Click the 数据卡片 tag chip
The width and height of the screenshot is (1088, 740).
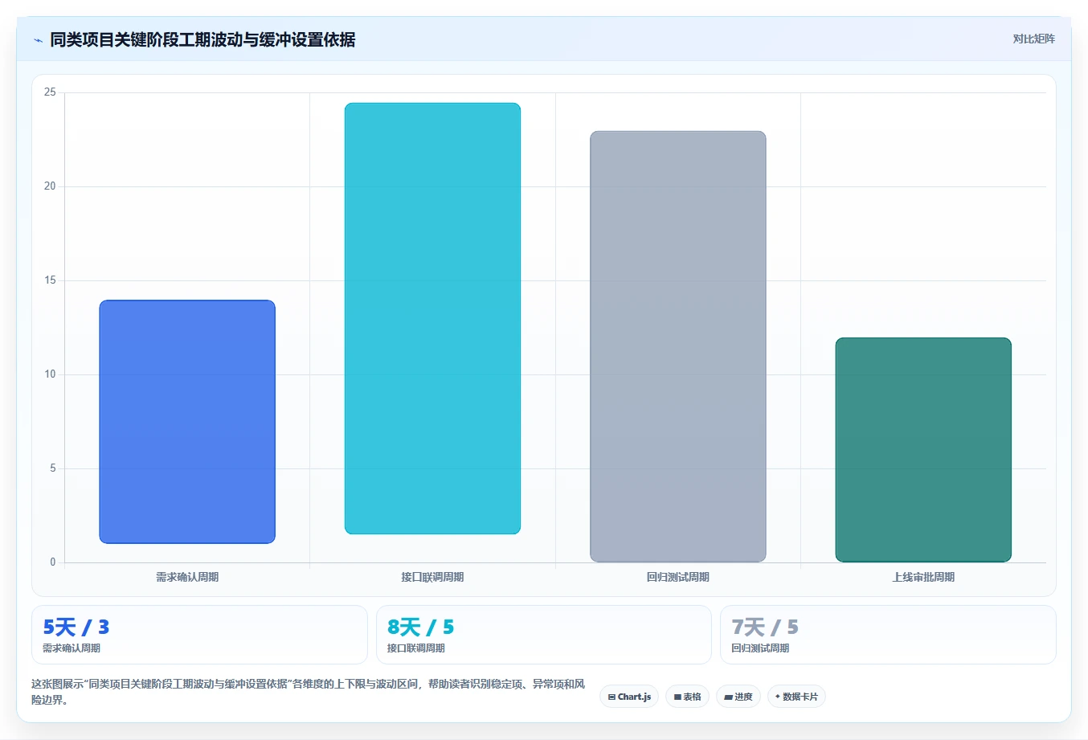(x=796, y=697)
